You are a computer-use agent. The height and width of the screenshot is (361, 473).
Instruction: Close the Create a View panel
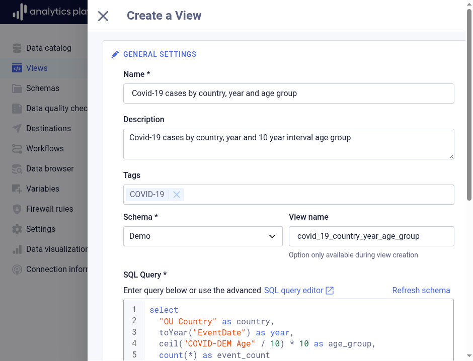pyautogui.click(x=103, y=16)
